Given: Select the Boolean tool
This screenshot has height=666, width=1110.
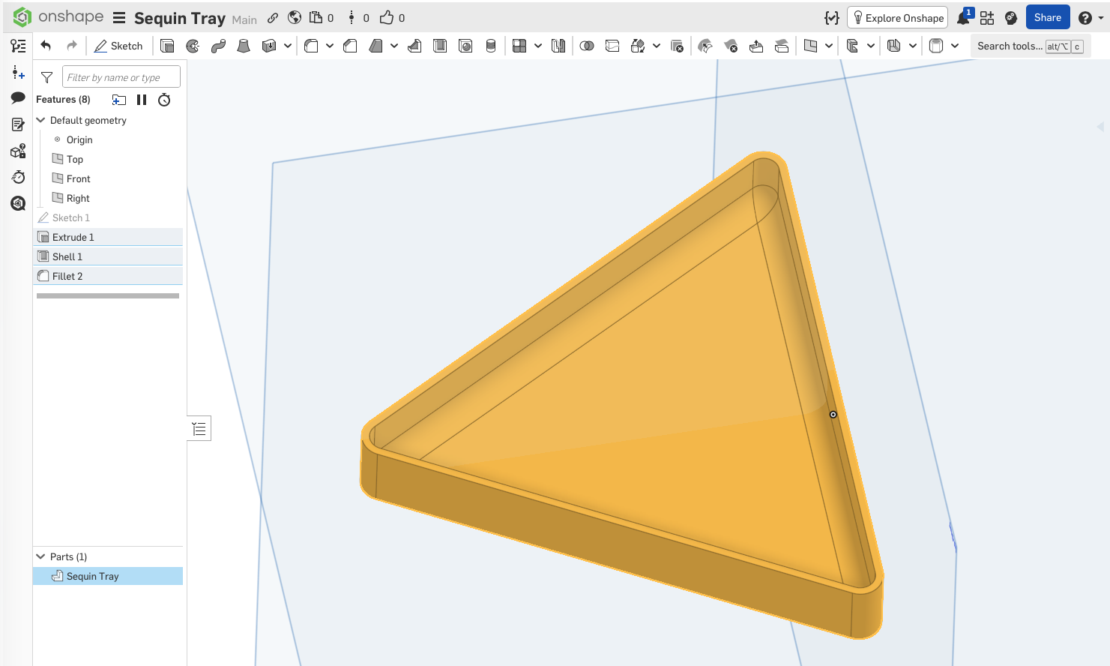Looking at the screenshot, I should (x=587, y=46).
